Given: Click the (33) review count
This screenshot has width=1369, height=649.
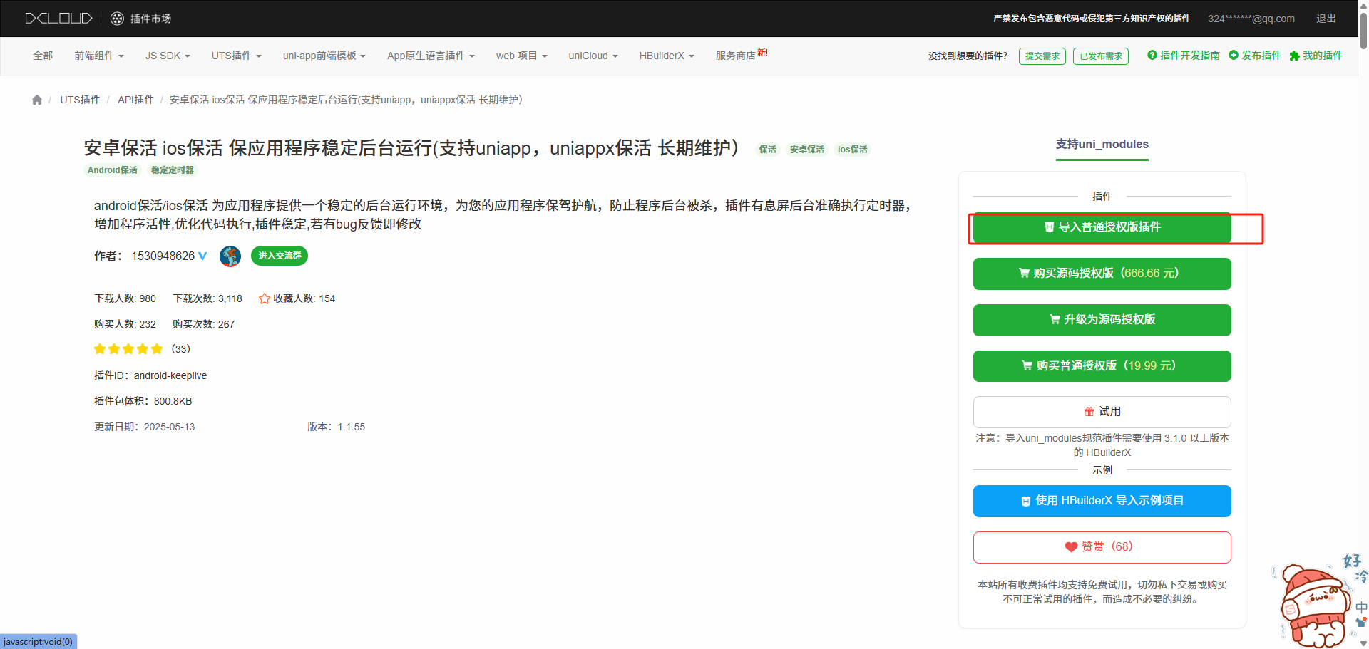Looking at the screenshot, I should click(x=181, y=349).
